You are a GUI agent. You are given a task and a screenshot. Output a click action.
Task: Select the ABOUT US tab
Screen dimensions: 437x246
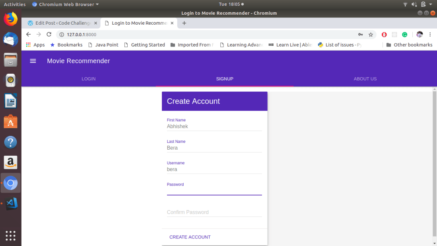click(365, 79)
